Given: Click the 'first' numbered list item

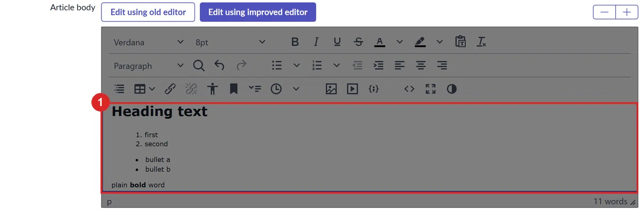Looking at the screenshot, I should (151, 135).
